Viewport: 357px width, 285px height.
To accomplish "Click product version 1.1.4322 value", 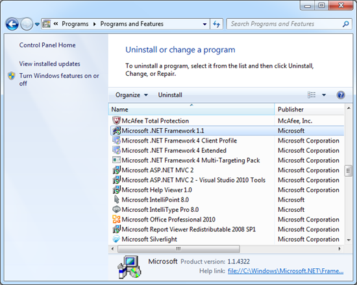I will click(239, 262).
